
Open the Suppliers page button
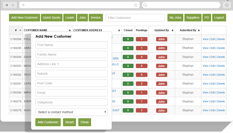click(193, 17)
